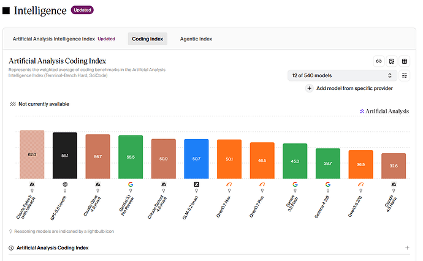The width and height of the screenshot is (423, 261).
Task: Click lightbulb icon below the GLM-5.2 logo
Action: (196, 191)
